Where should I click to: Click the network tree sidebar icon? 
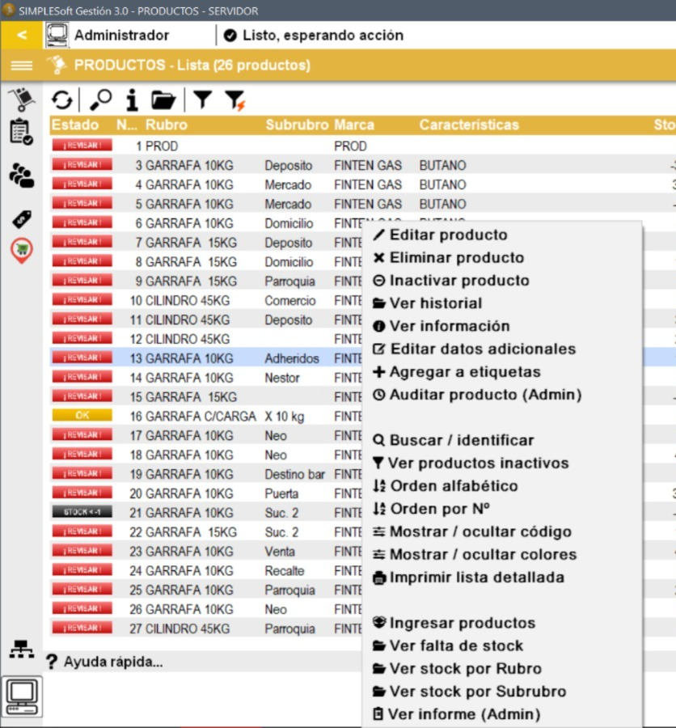(22, 648)
